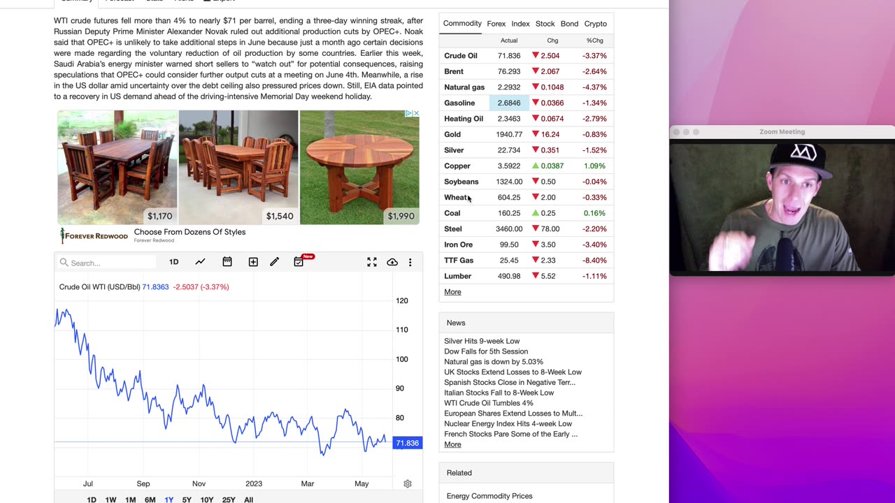
Task: Close the ad using X icon
Action: tap(416, 113)
